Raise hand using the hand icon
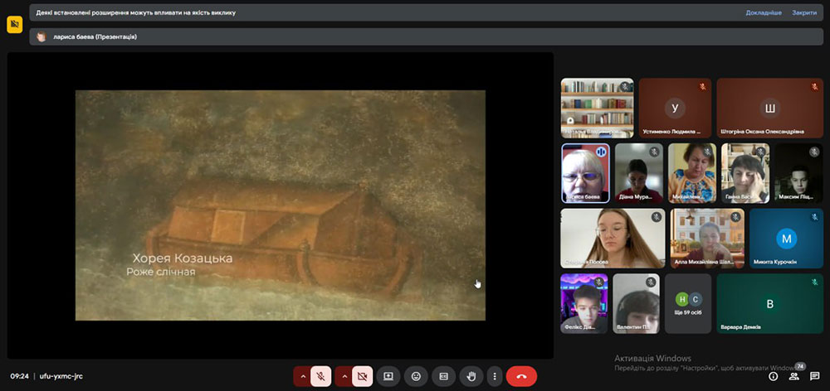Image resolution: width=830 pixels, height=391 pixels. [x=471, y=376]
